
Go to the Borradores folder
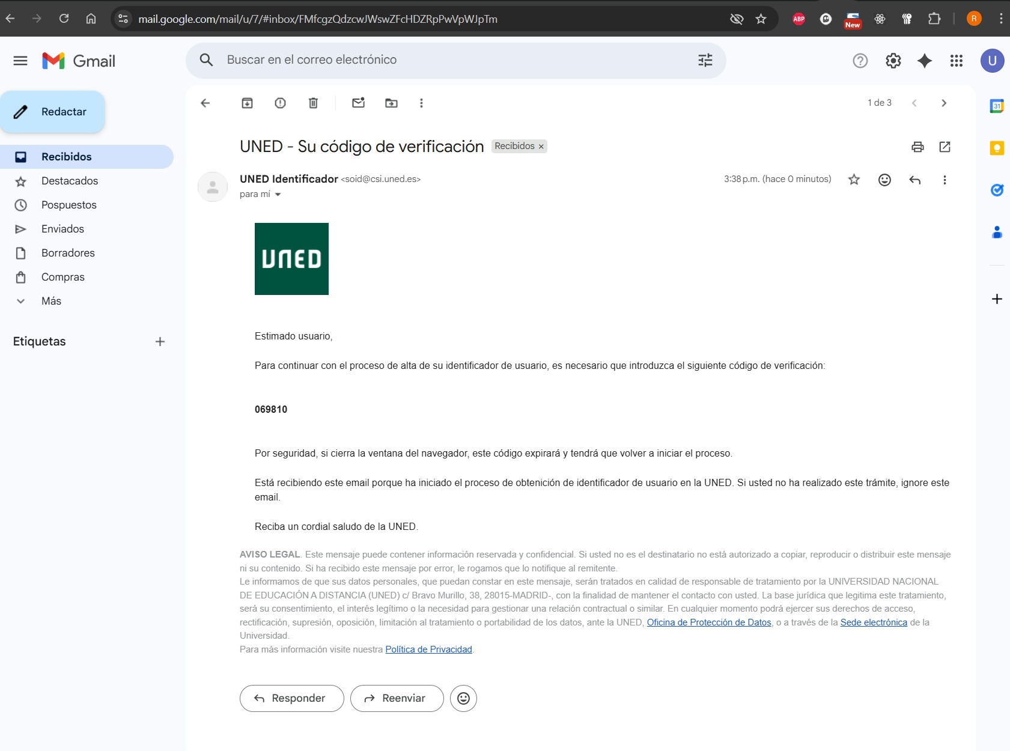(68, 253)
